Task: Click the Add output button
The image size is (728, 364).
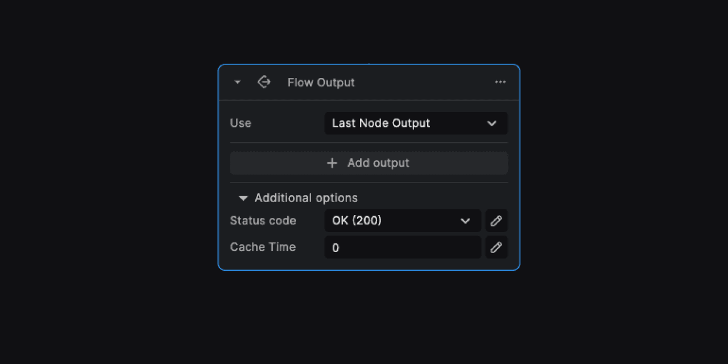Action: (x=369, y=163)
